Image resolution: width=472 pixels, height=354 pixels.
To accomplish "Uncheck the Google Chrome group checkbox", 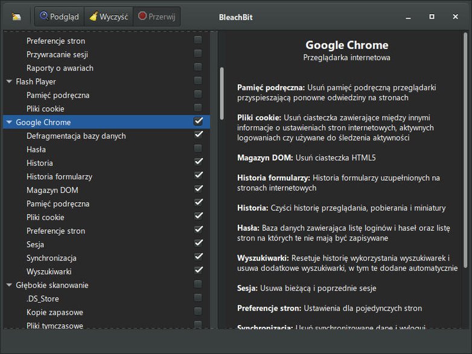I will pos(199,121).
